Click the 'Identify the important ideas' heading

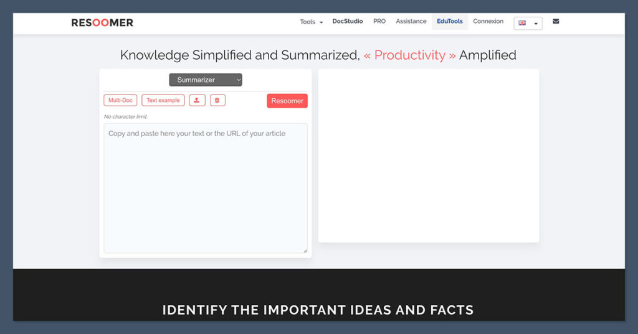coord(318,310)
